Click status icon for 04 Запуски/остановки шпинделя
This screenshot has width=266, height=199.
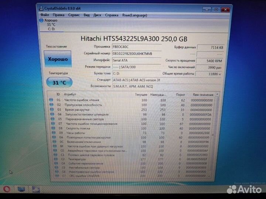click(x=52, y=114)
